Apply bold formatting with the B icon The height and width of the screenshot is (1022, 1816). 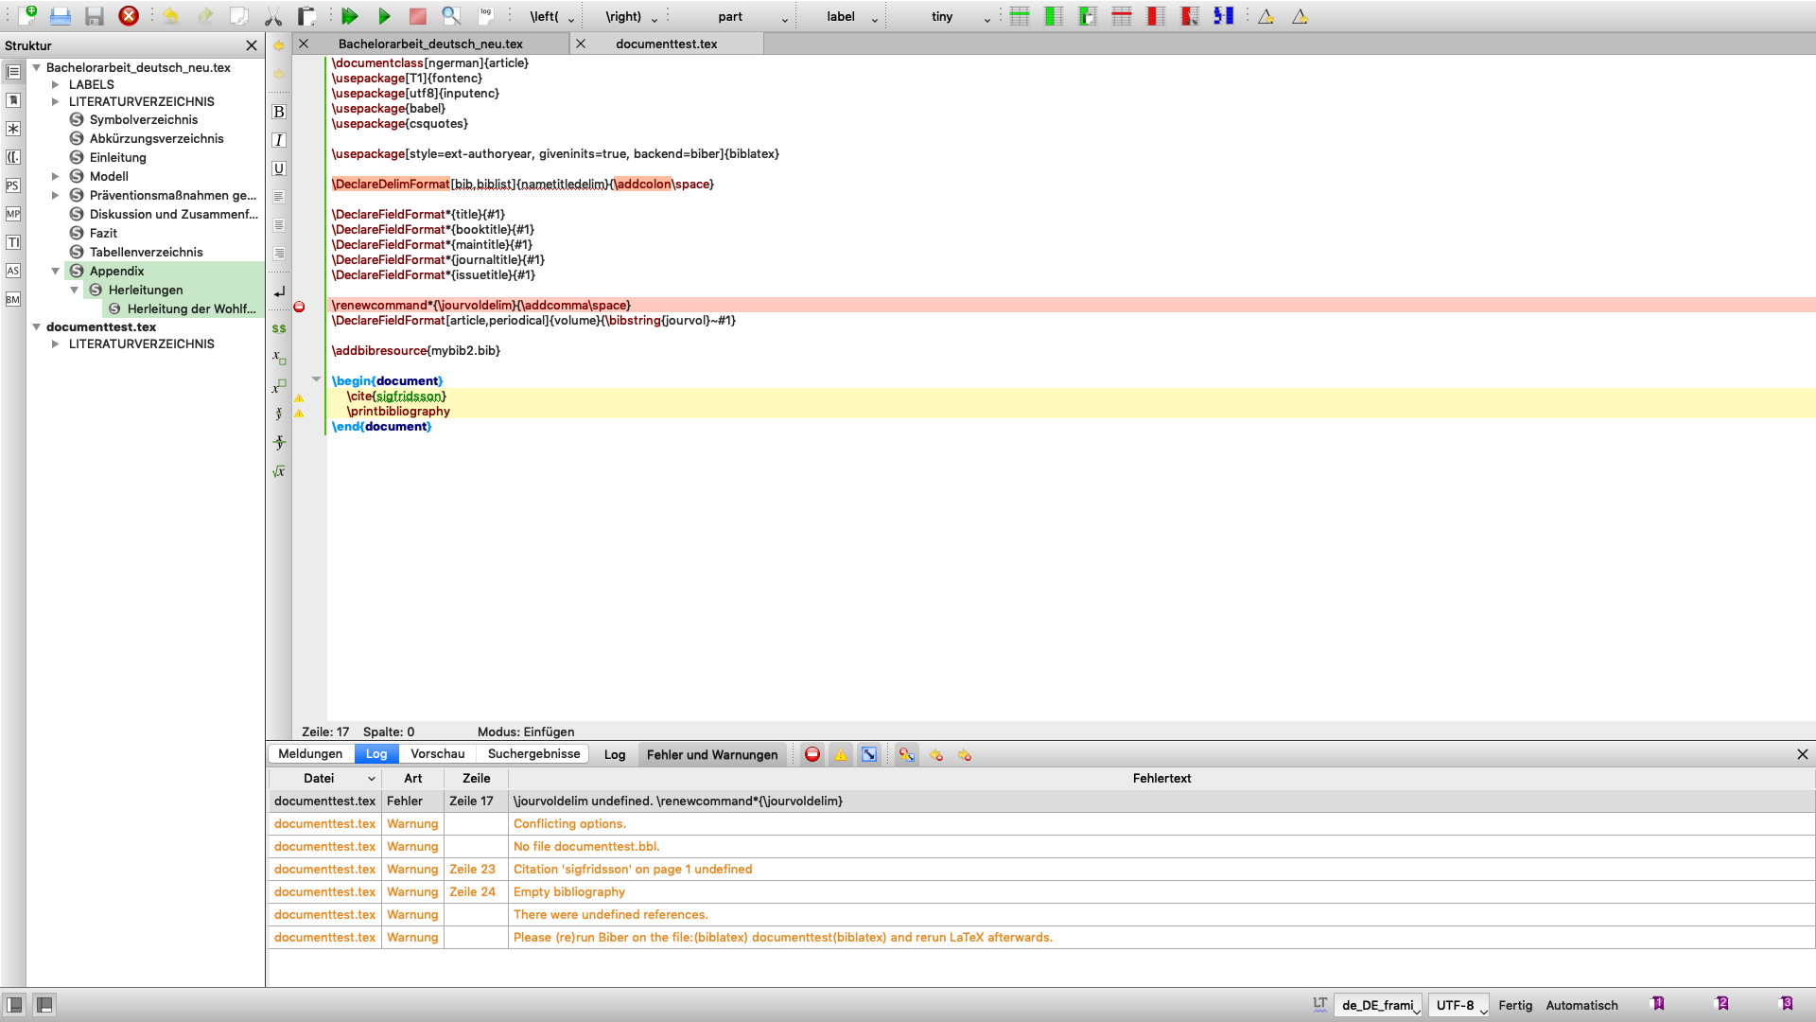[x=279, y=112]
